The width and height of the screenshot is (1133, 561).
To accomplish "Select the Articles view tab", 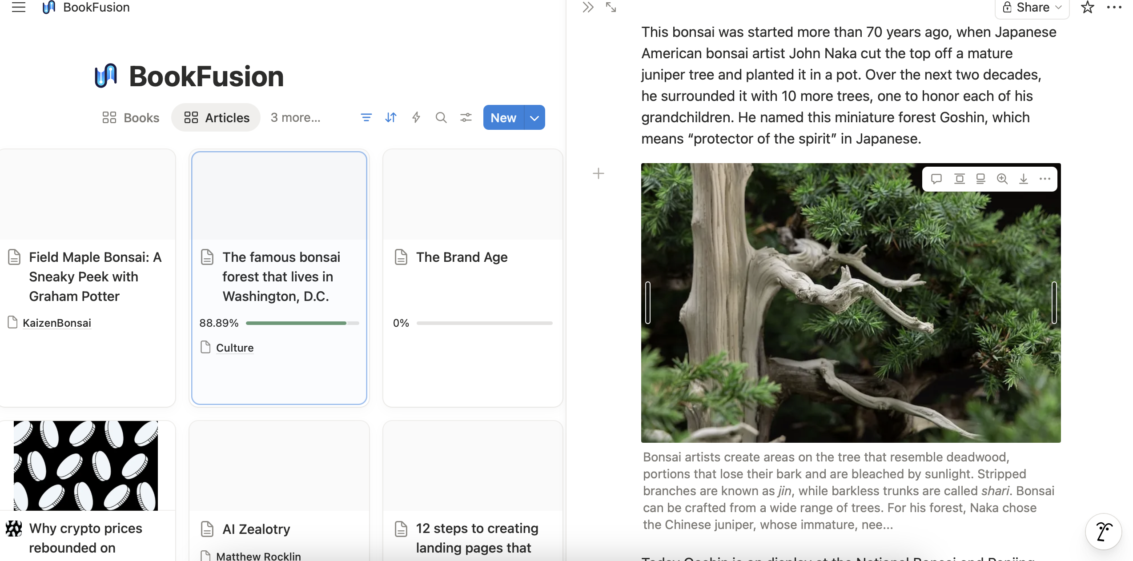I will 216,117.
